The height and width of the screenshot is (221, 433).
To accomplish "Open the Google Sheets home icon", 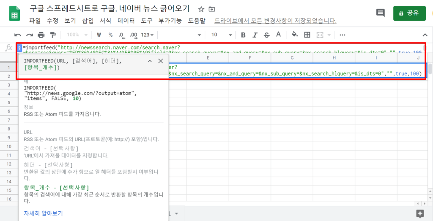I will (x=15, y=13).
